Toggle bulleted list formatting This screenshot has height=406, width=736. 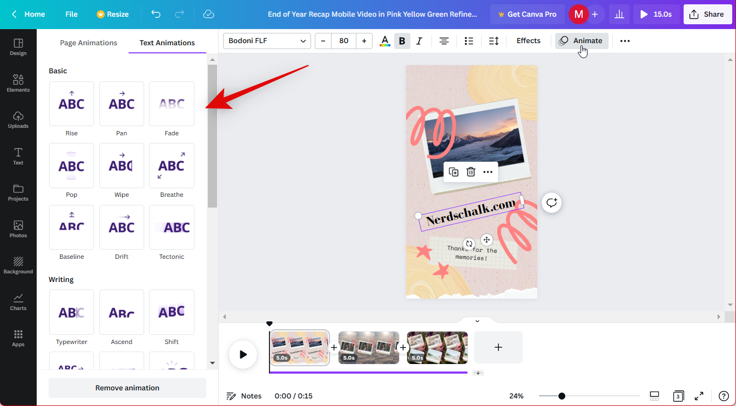469,41
